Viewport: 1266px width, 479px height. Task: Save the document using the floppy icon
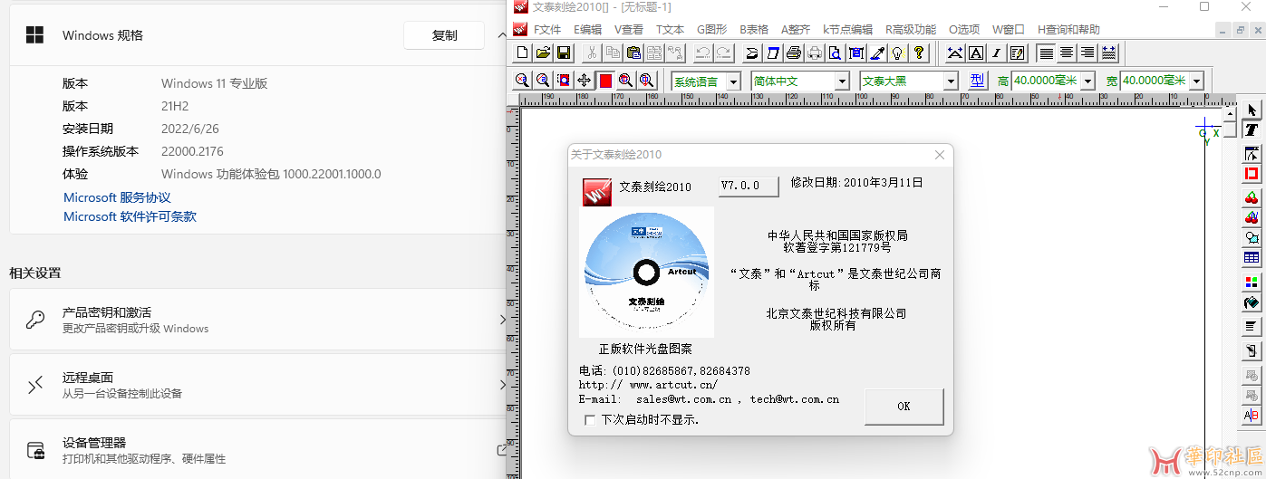[563, 53]
